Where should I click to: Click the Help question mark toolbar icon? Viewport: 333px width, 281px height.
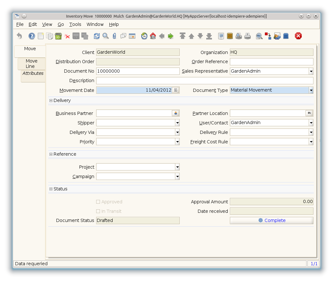tap(32, 36)
